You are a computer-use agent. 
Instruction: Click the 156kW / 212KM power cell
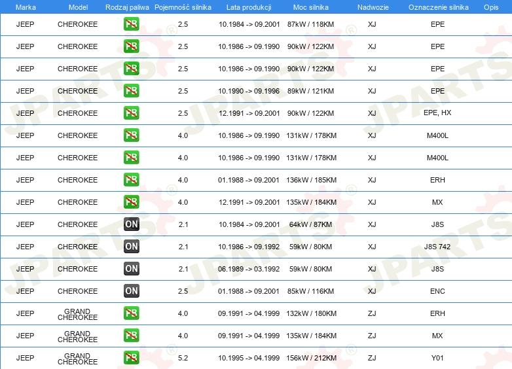[x=311, y=358]
